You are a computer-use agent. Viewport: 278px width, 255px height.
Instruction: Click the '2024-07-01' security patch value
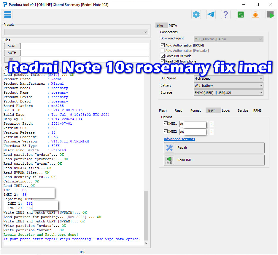(62, 124)
